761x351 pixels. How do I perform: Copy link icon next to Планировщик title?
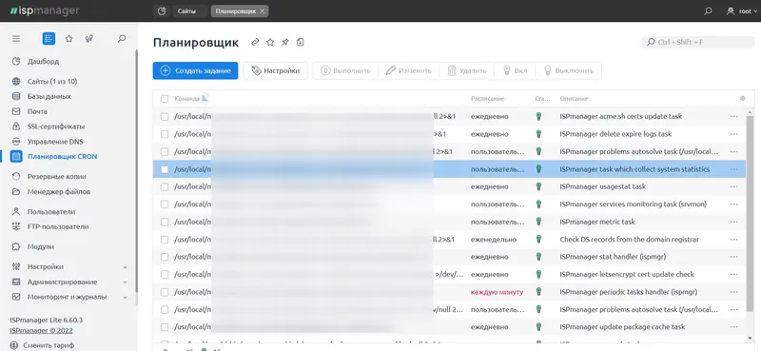pos(255,42)
